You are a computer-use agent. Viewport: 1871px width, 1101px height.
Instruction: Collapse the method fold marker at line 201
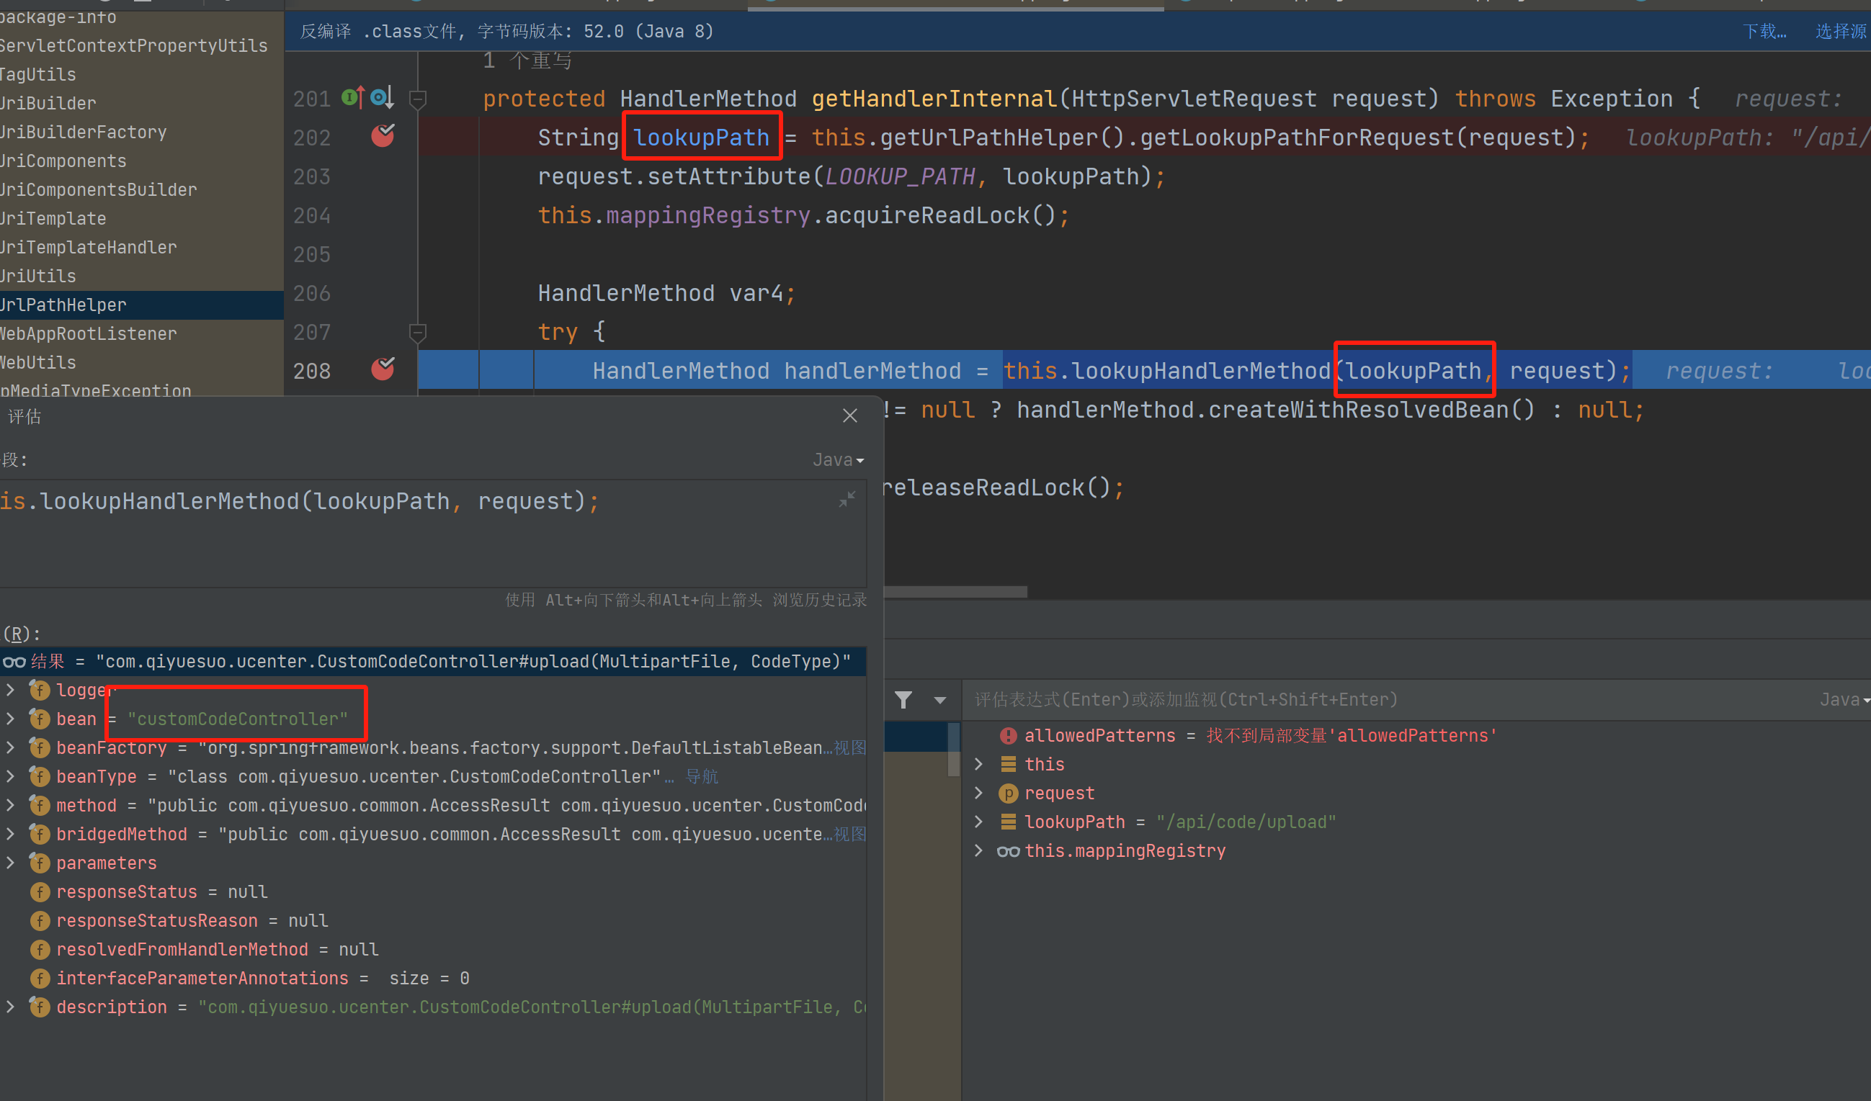(418, 98)
